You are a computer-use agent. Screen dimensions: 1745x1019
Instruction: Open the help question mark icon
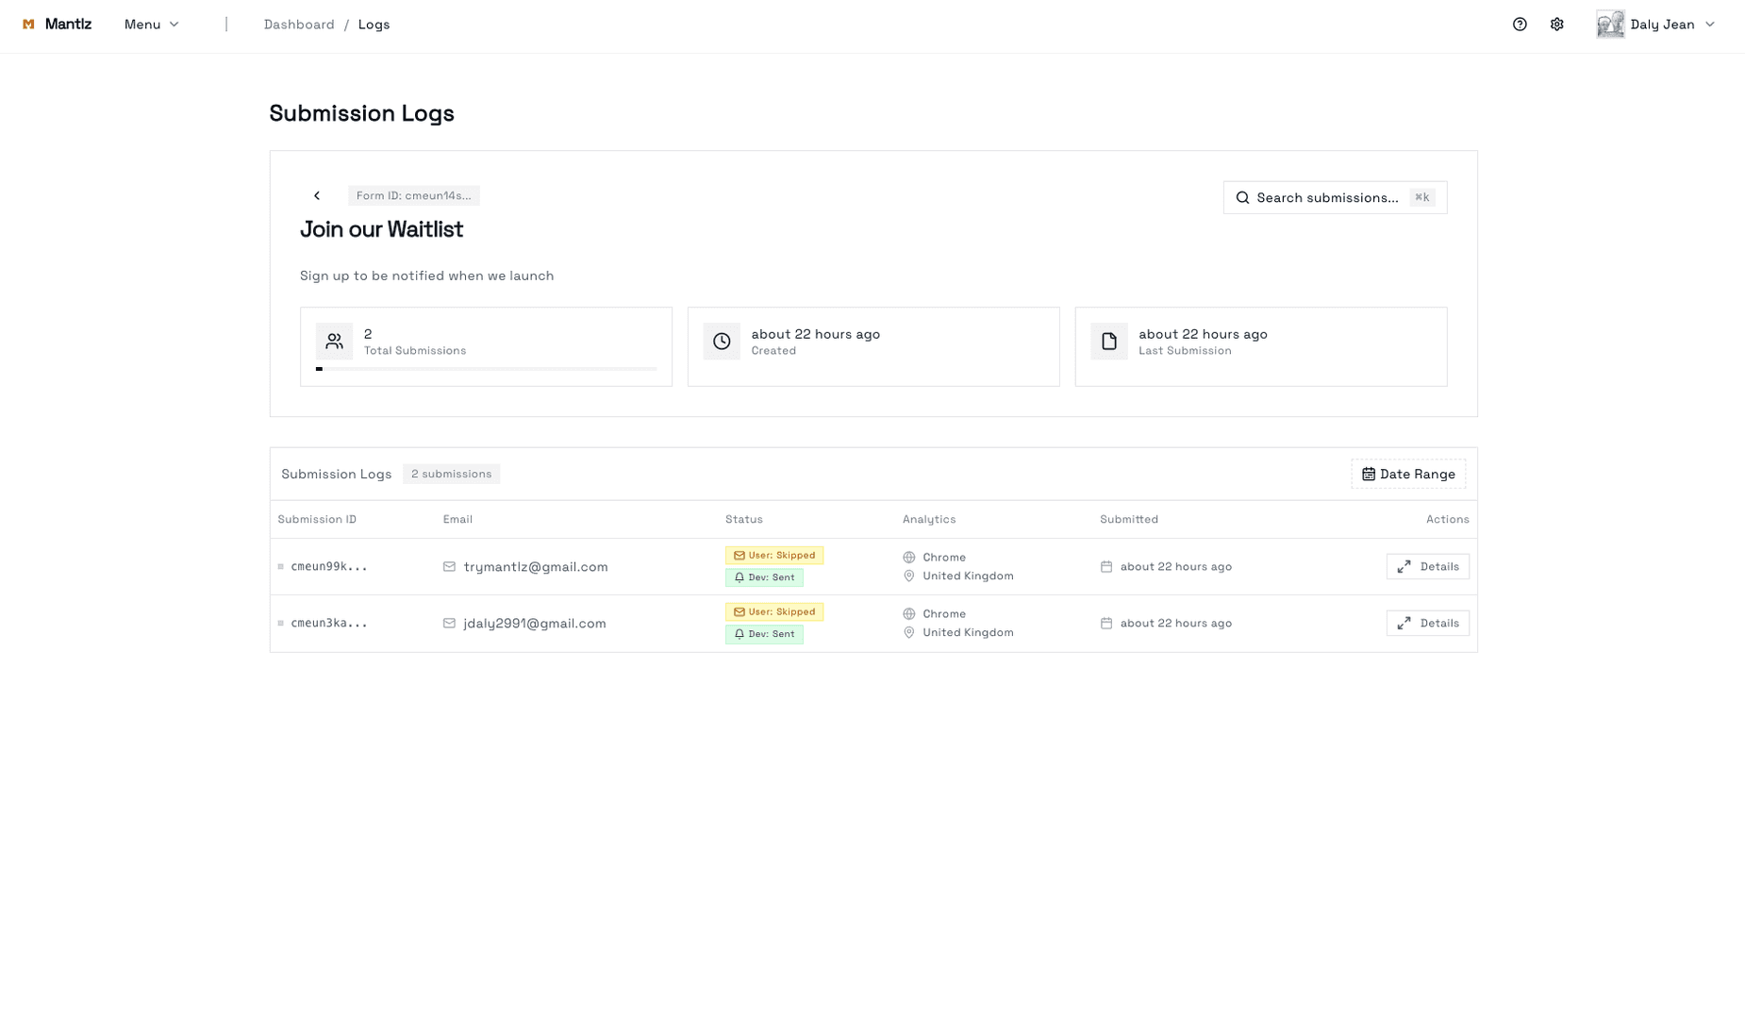1520,25
